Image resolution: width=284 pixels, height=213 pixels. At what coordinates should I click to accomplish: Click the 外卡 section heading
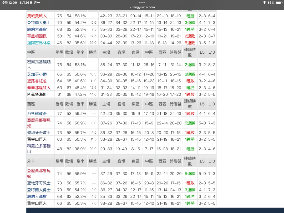pyautogui.click(x=31, y=161)
